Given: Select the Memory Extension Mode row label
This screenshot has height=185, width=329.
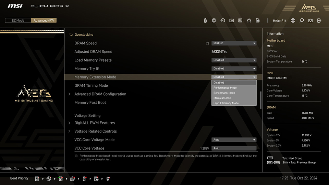Looking at the screenshot, I should coord(95,77).
